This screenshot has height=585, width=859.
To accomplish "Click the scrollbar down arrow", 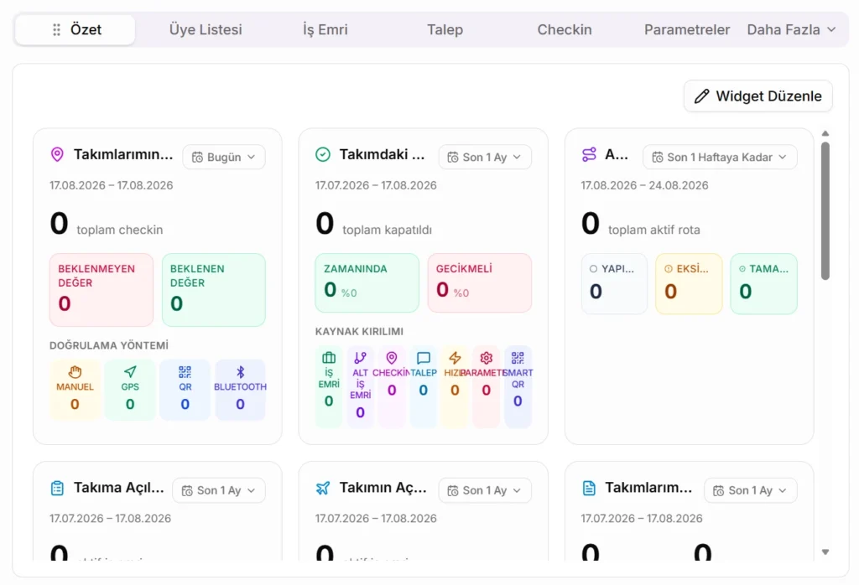I will (x=825, y=552).
